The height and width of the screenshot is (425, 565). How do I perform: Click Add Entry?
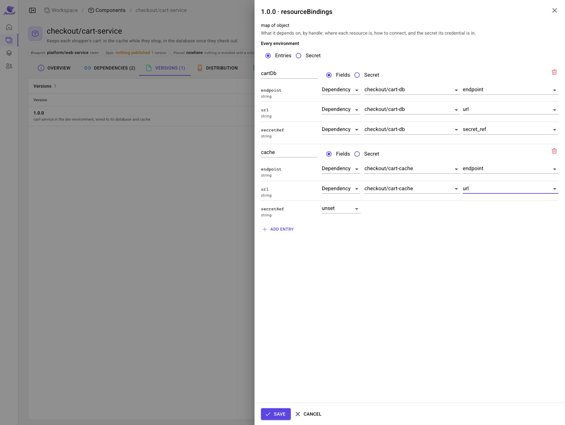click(278, 229)
